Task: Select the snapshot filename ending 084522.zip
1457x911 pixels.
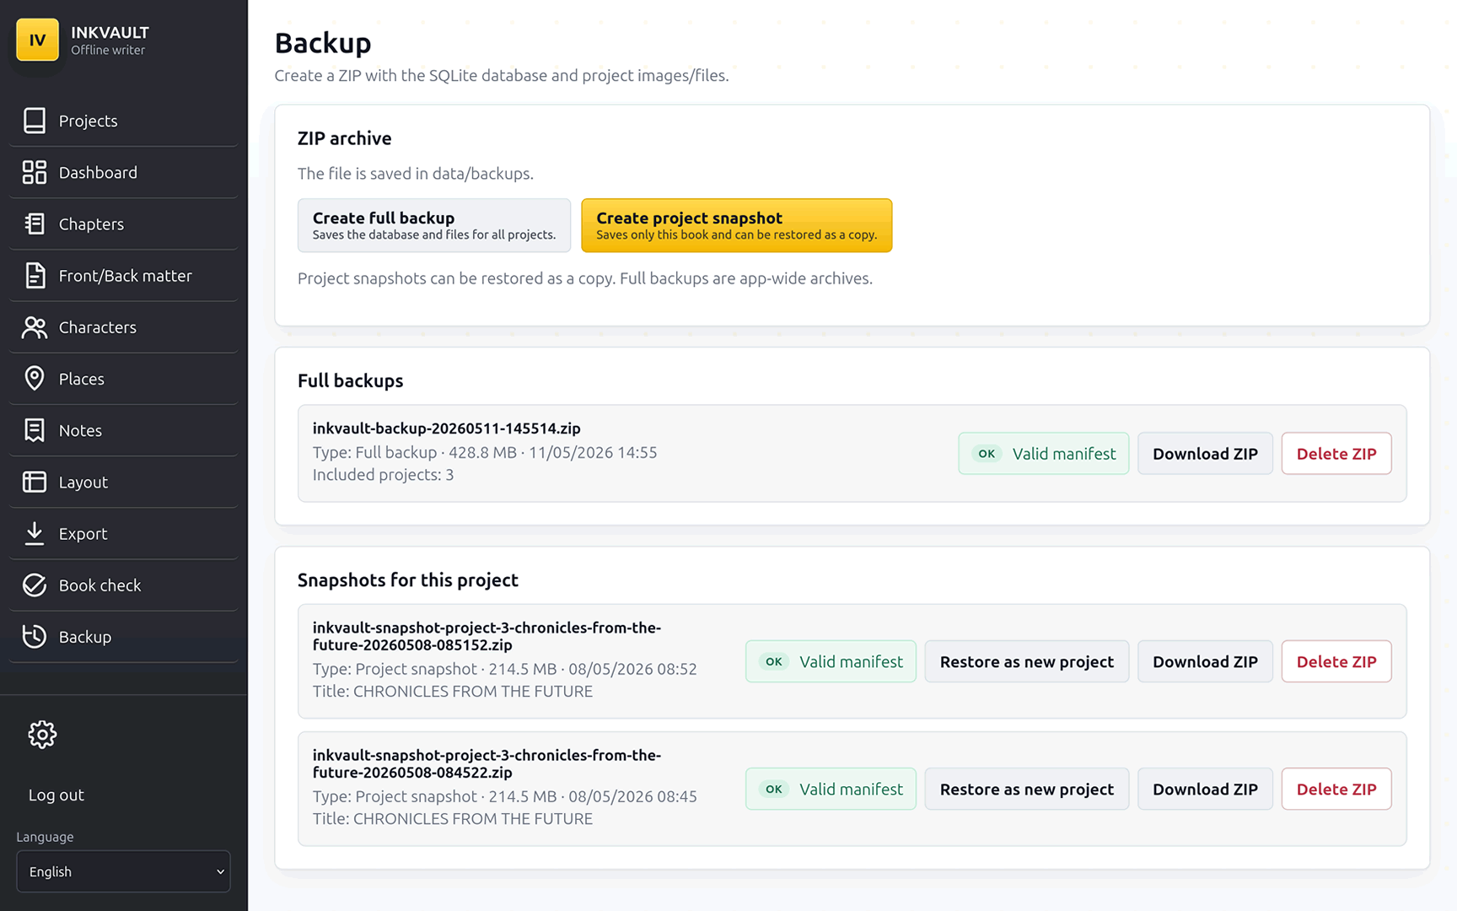Action: point(487,763)
